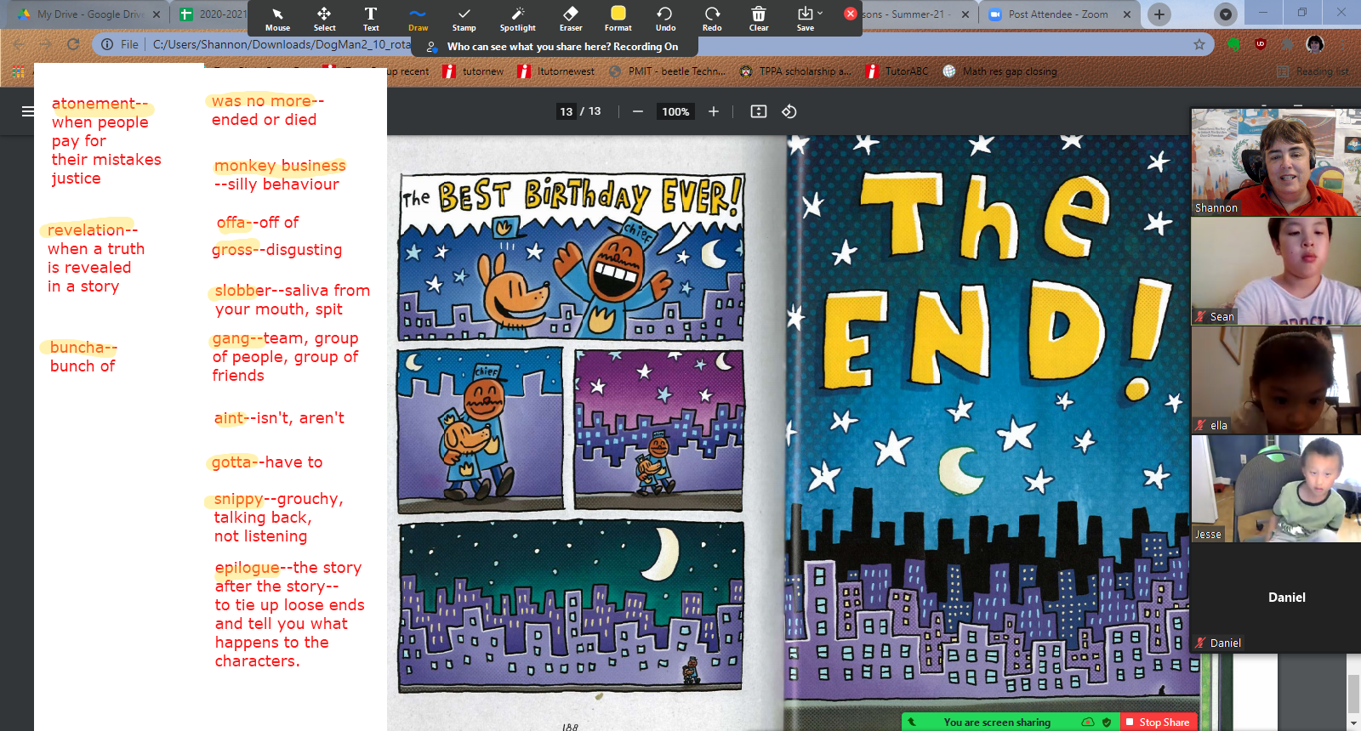Open the Format color options
This screenshot has height=731, width=1361.
[x=618, y=19]
